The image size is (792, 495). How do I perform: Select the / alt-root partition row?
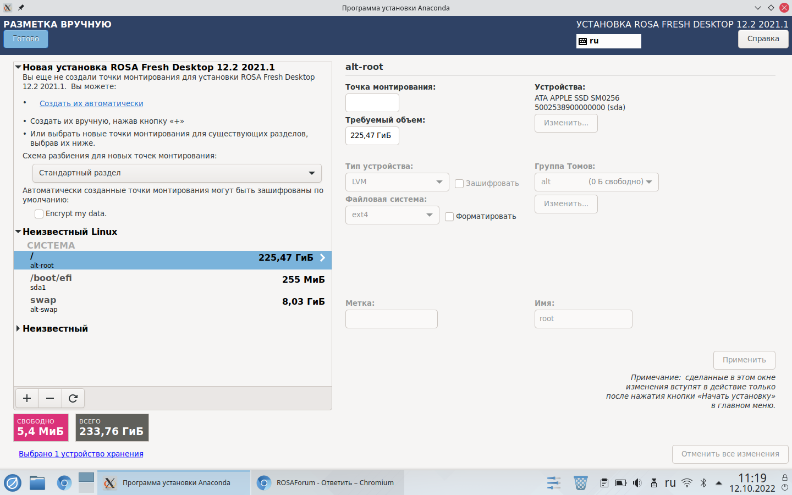(x=173, y=260)
